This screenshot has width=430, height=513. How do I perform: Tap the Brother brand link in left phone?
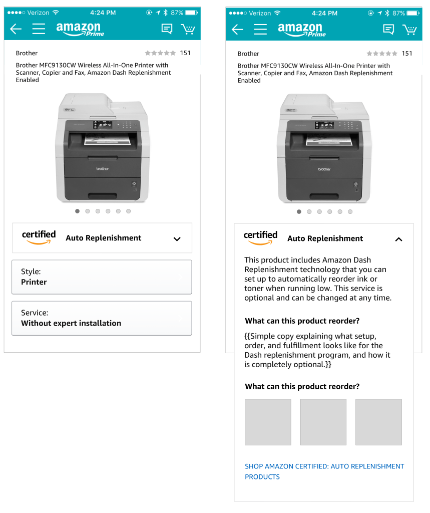point(27,53)
